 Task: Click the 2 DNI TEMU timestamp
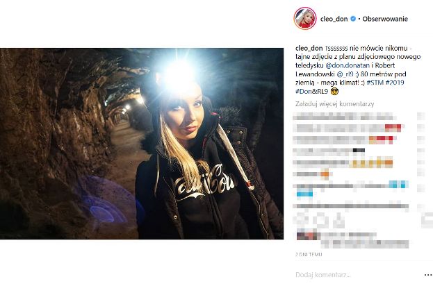coord(309,254)
